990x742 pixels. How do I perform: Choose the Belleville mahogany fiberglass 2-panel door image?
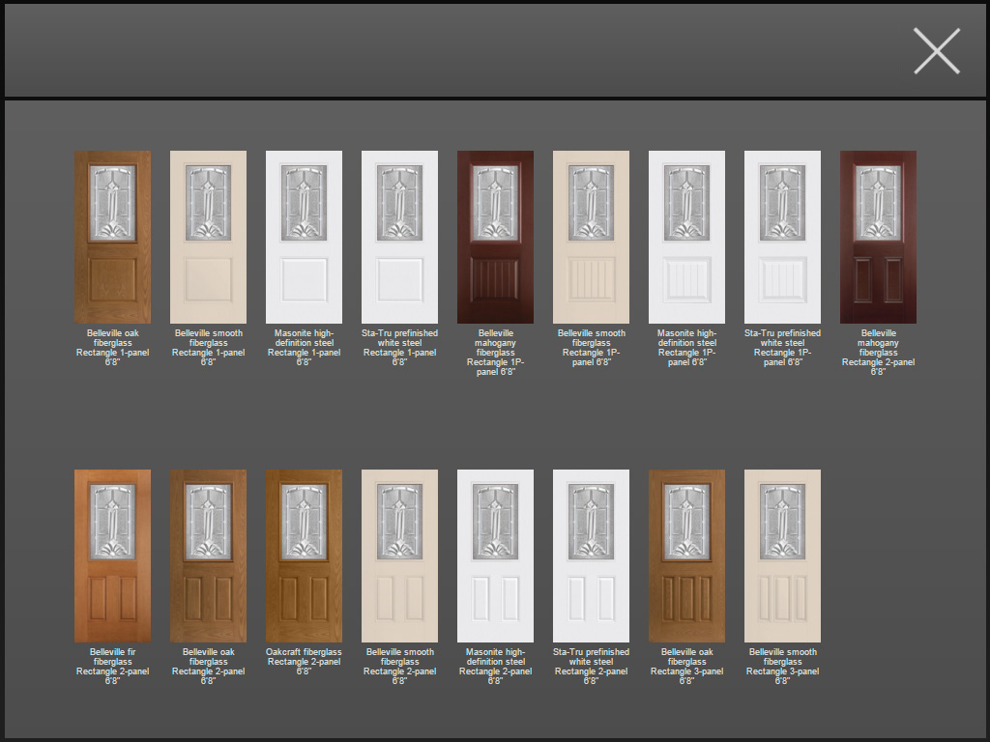pyautogui.click(x=878, y=238)
